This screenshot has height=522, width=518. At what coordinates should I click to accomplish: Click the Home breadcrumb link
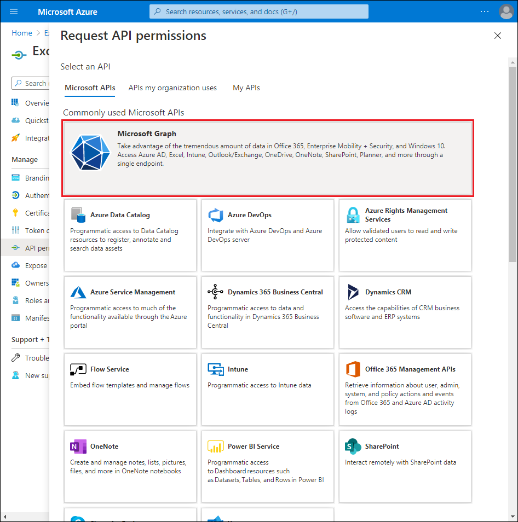coord(22,33)
